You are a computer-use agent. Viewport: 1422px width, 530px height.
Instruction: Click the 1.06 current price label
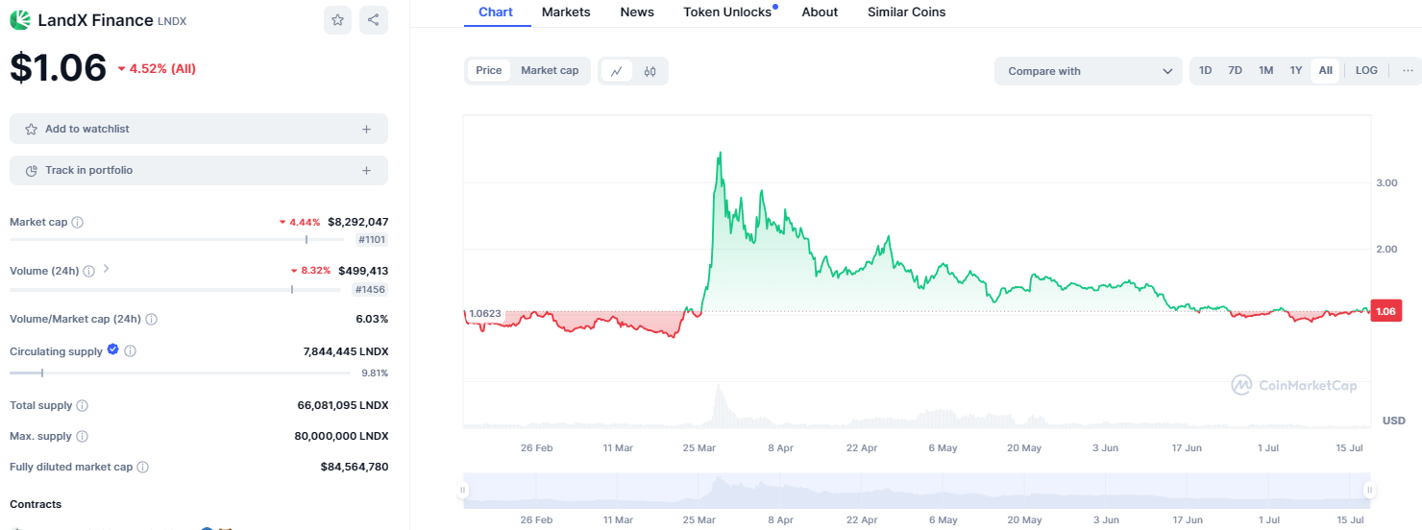pyautogui.click(x=1385, y=311)
